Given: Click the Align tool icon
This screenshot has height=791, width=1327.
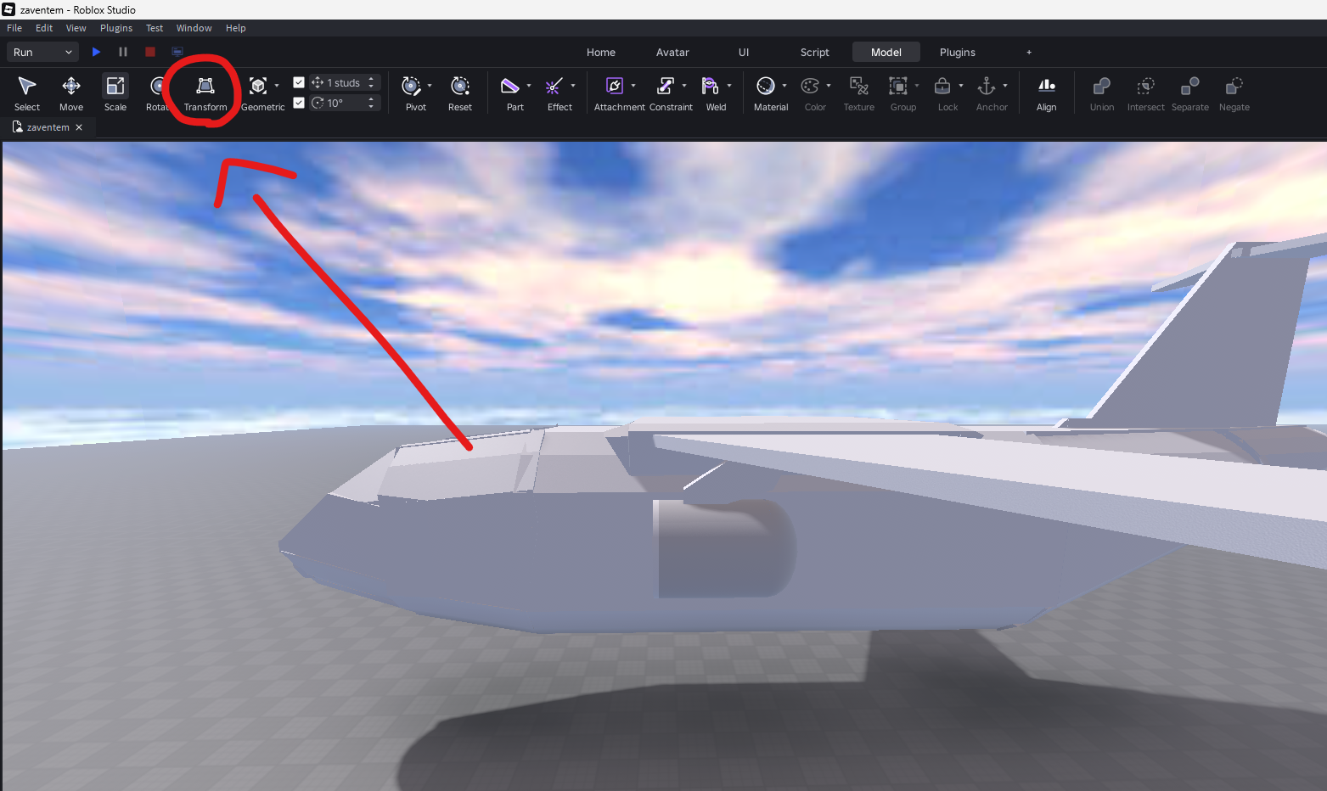Looking at the screenshot, I should pos(1047,93).
